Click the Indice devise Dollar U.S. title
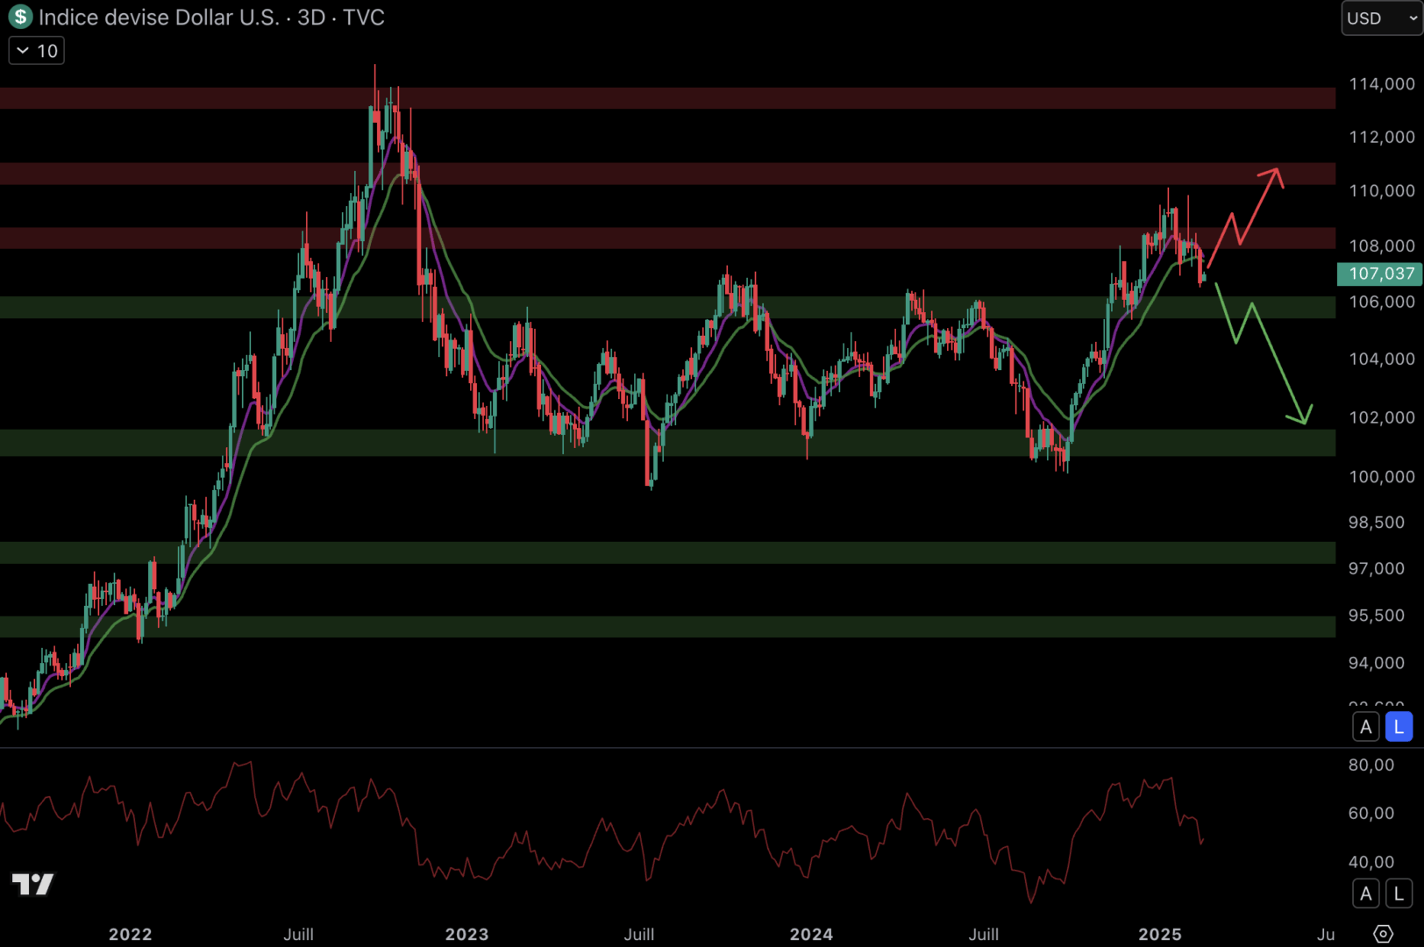This screenshot has width=1424, height=947. click(159, 18)
